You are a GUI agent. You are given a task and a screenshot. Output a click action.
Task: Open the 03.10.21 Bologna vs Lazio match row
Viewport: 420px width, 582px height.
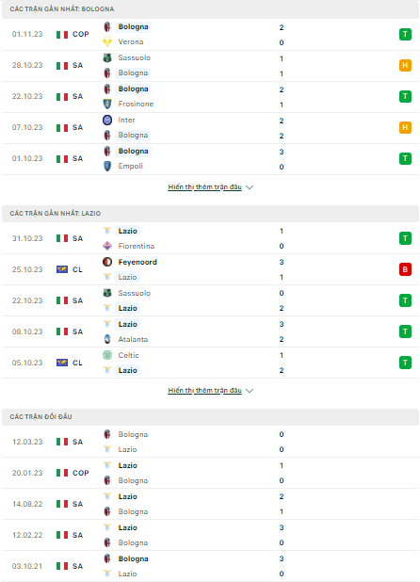pyautogui.click(x=210, y=566)
